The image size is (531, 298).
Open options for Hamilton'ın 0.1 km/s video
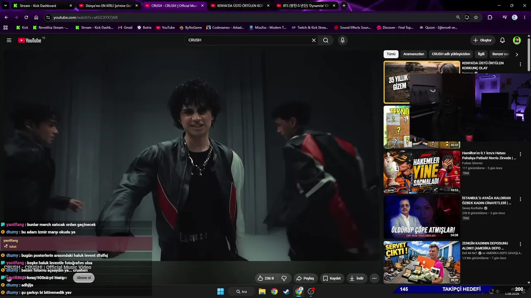pyautogui.click(x=520, y=154)
